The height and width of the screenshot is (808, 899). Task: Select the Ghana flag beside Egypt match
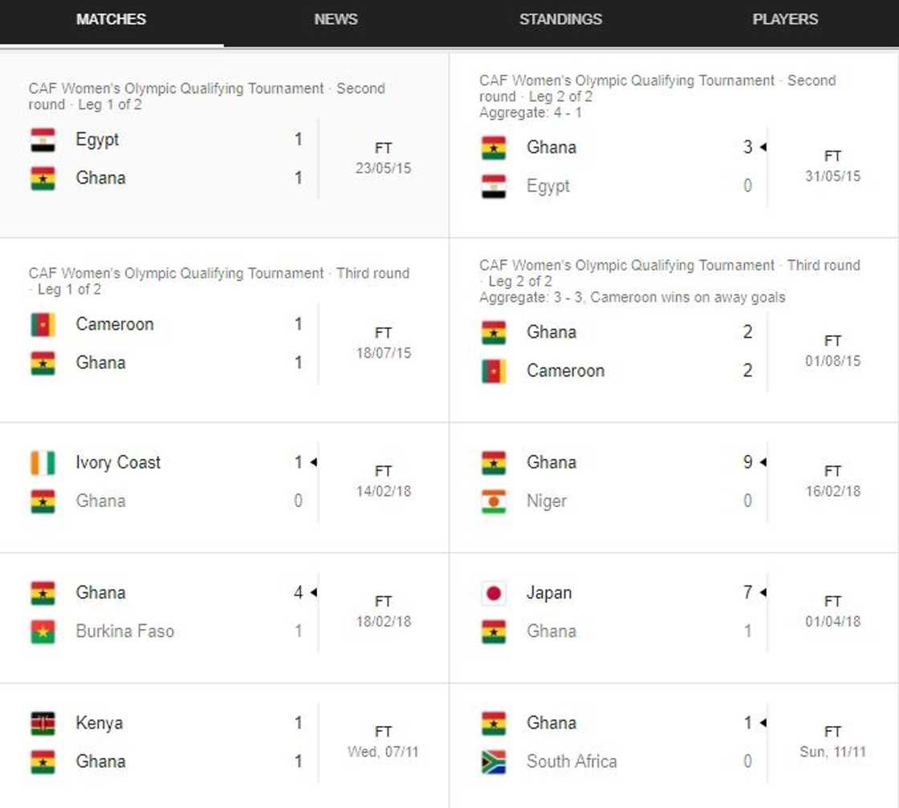pyautogui.click(x=43, y=177)
